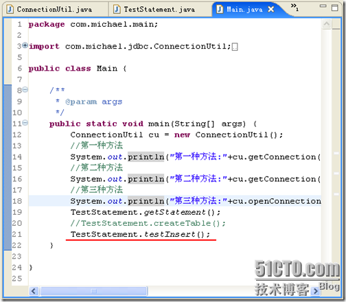Click the Java file icon on ConnectionUtil.java tab

(x=10, y=10)
